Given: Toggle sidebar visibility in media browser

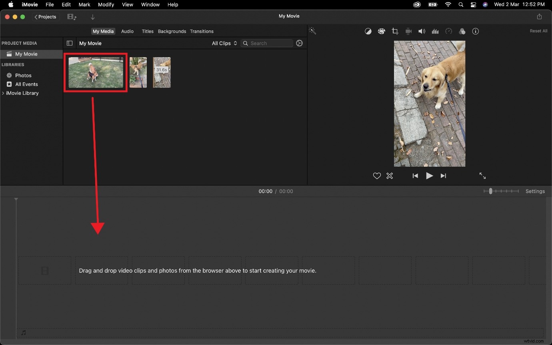Looking at the screenshot, I should pyautogui.click(x=70, y=43).
